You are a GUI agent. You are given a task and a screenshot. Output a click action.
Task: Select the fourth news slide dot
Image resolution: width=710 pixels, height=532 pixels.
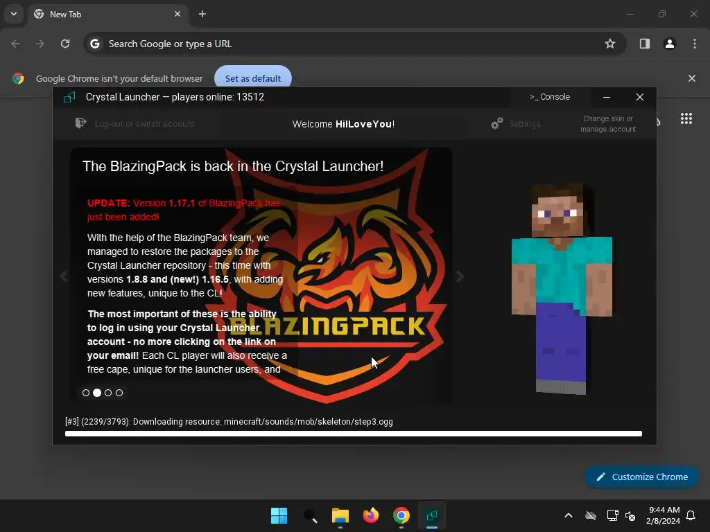point(119,393)
